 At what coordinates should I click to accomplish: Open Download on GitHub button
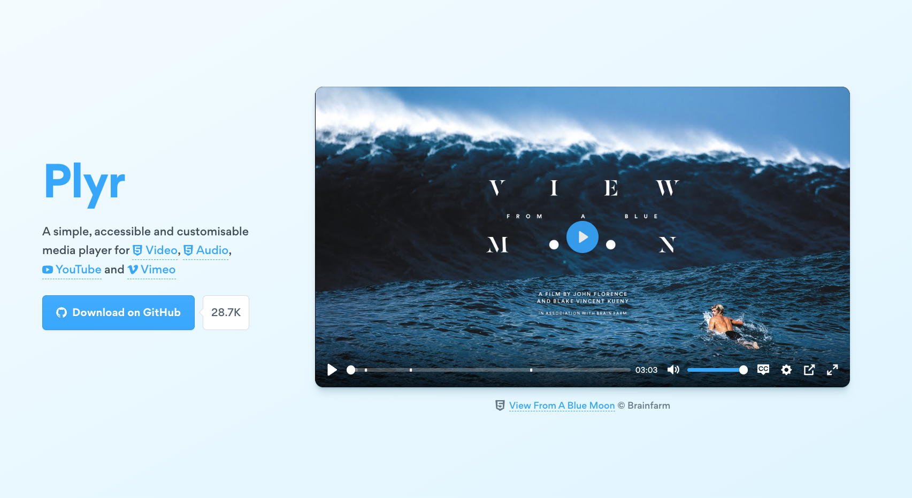[x=118, y=312]
